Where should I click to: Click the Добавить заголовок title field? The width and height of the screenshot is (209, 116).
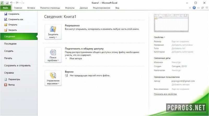pos(182,45)
